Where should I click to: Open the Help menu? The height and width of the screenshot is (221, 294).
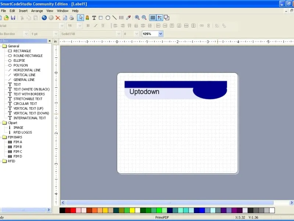tap(75, 11)
